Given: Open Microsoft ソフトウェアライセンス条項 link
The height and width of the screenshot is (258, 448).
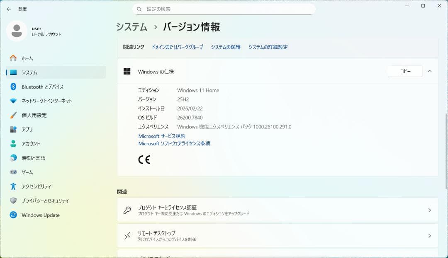Looking at the screenshot, I should click(x=174, y=143).
